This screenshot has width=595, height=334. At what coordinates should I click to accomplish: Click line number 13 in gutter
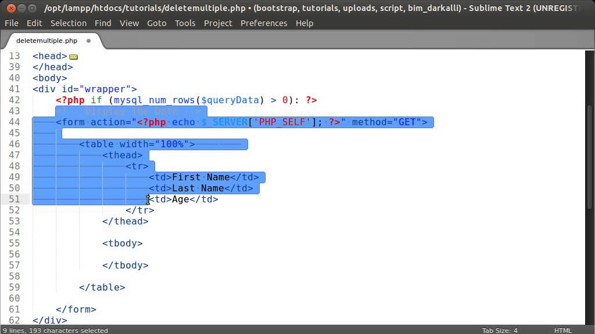pos(15,56)
